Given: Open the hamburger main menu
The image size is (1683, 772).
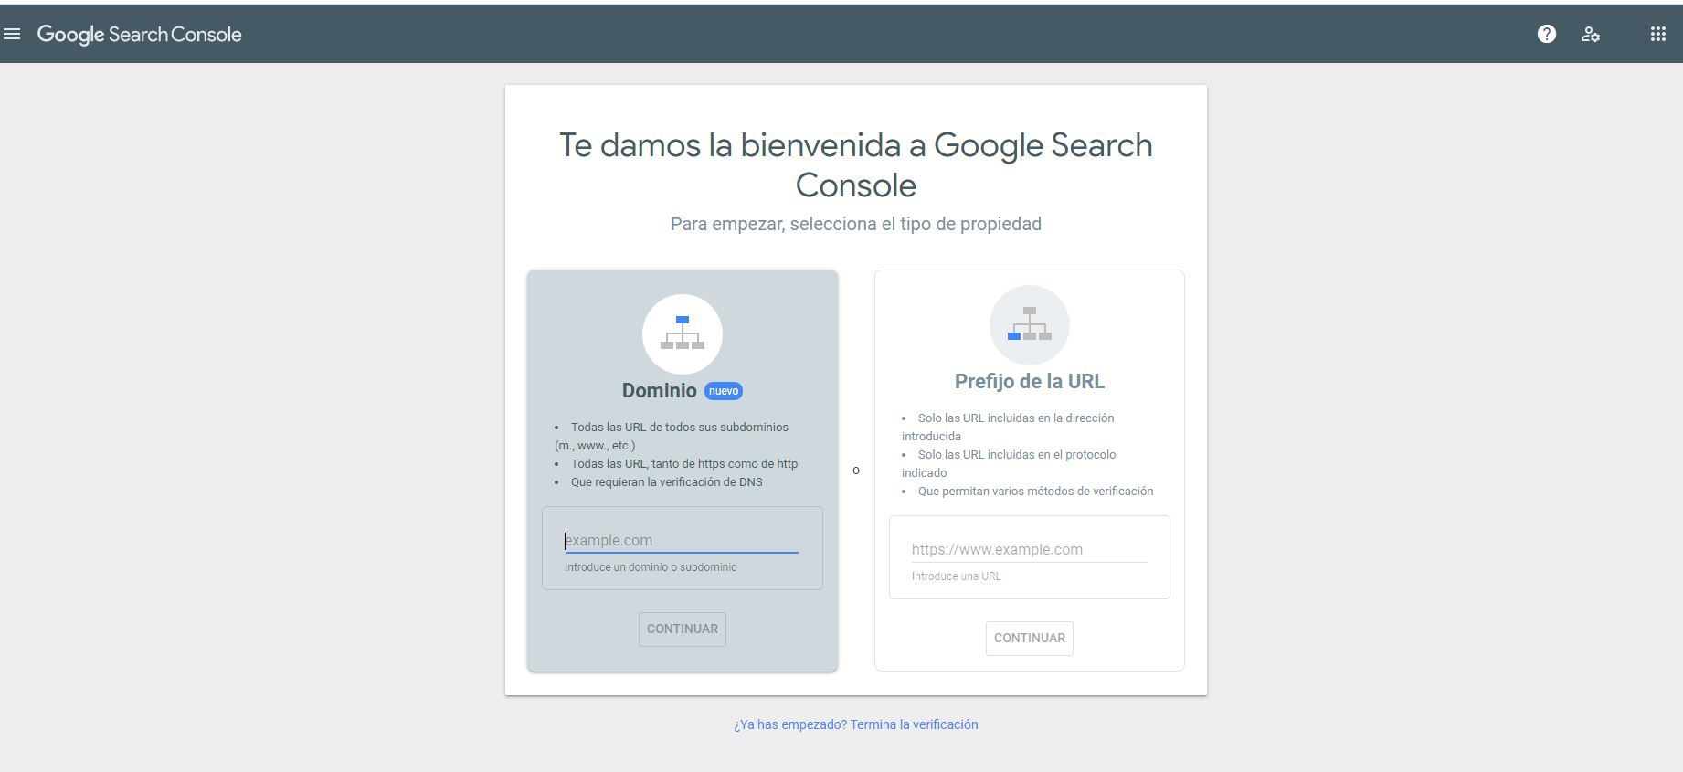Looking at the screenshot, I should [x=12, y=34].
